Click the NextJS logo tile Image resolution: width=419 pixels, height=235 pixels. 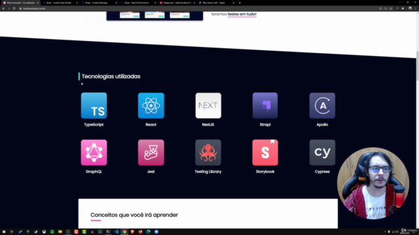point(208,106)
